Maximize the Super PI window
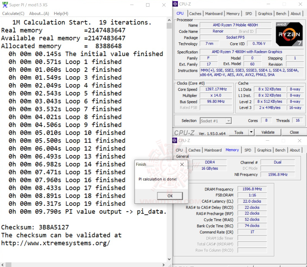The height and width of the screenshot is (267, 307). (148, 5)
